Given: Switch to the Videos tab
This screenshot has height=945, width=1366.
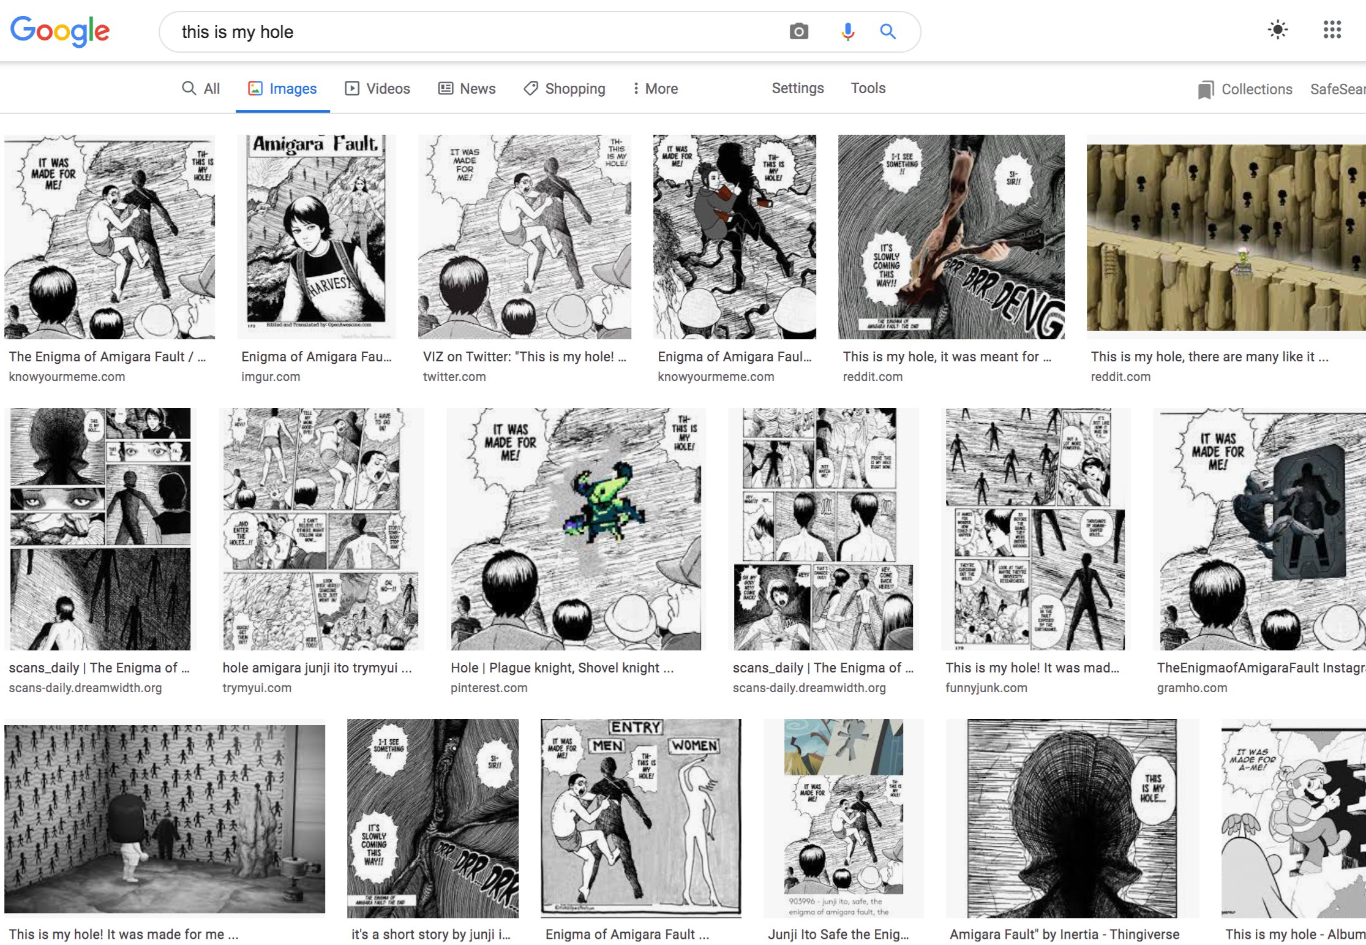Looking at the screenshot, I should point(377,88).
